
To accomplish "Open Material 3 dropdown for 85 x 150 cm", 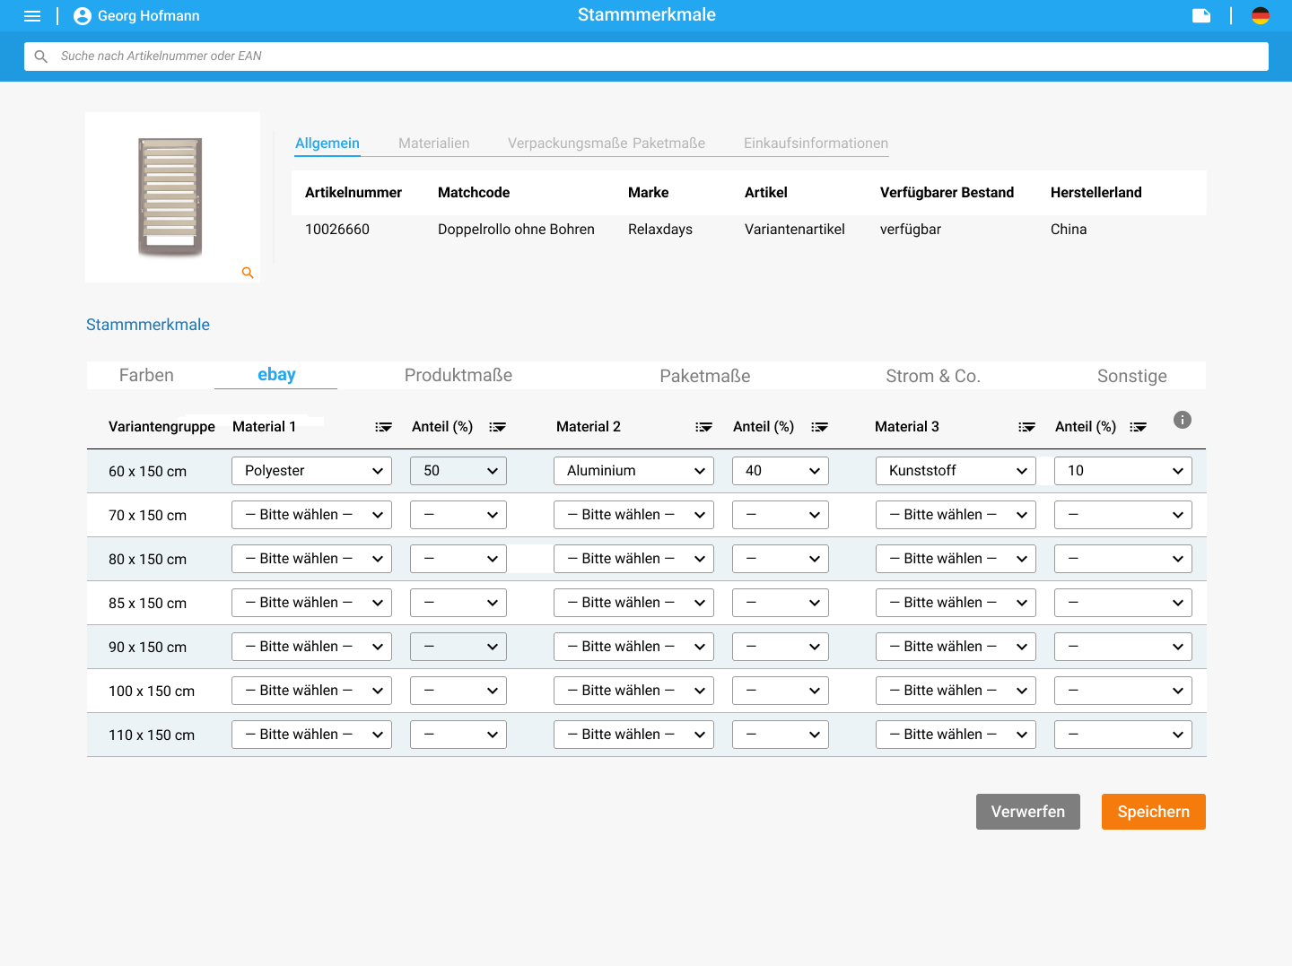I will pyautogui.click(x=956, y=603).
